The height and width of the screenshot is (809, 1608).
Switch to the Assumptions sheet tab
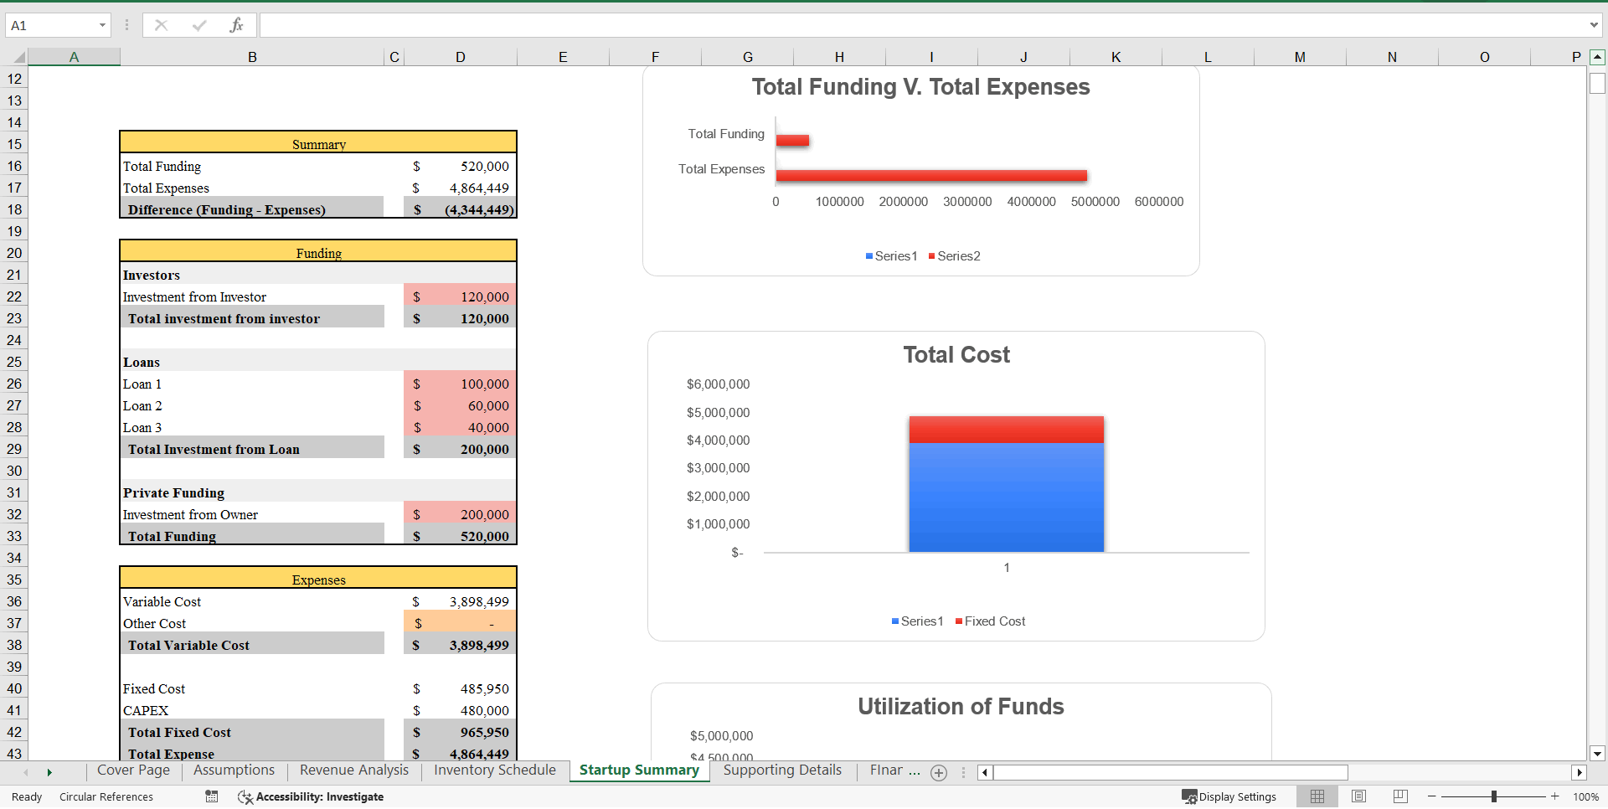coord(234,770)
